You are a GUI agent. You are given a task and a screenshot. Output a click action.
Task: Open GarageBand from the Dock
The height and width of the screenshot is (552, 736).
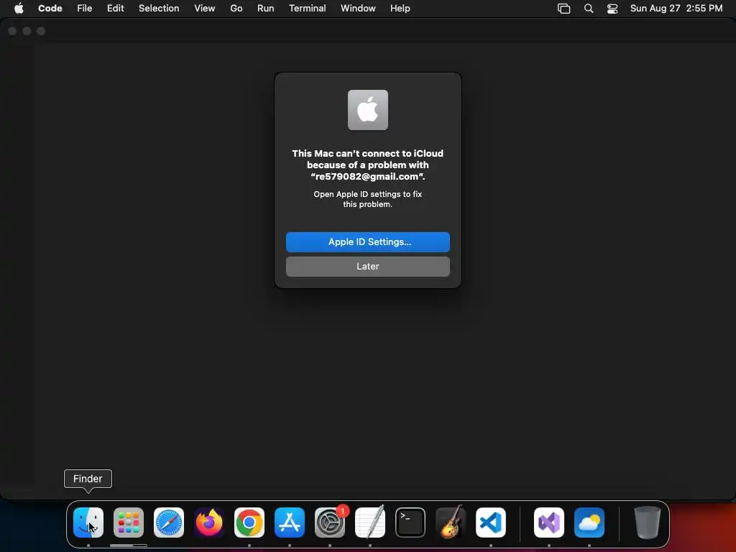point(451,523)
